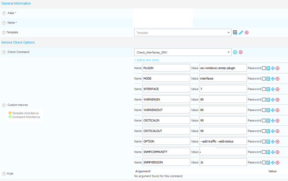Click the help icon next to Args
The width and height of the screenshot is (288, 181).
[x=4, y=173]
